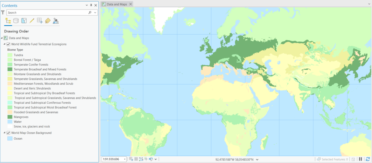Pause map drawing
The height and width of the screenshot is (163, 372).
point(360,159)
